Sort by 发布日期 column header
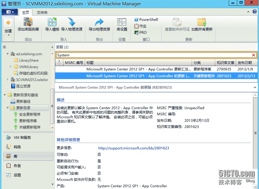 (x=247, y=63)
